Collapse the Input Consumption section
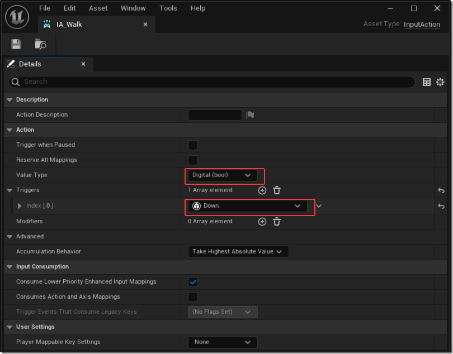Screen dimensions: 453x354 point(10,267)
